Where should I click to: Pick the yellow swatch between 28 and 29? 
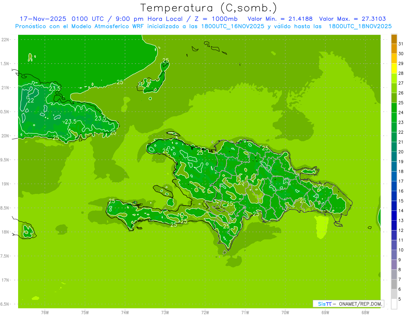[394, 68]
